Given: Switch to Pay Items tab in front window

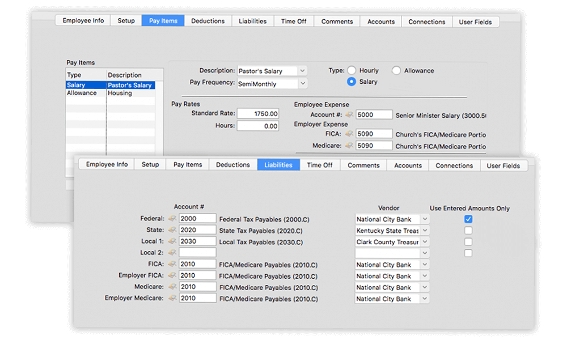Looking at the screenshot, I should pyautogui.click(x=188, y=164).
